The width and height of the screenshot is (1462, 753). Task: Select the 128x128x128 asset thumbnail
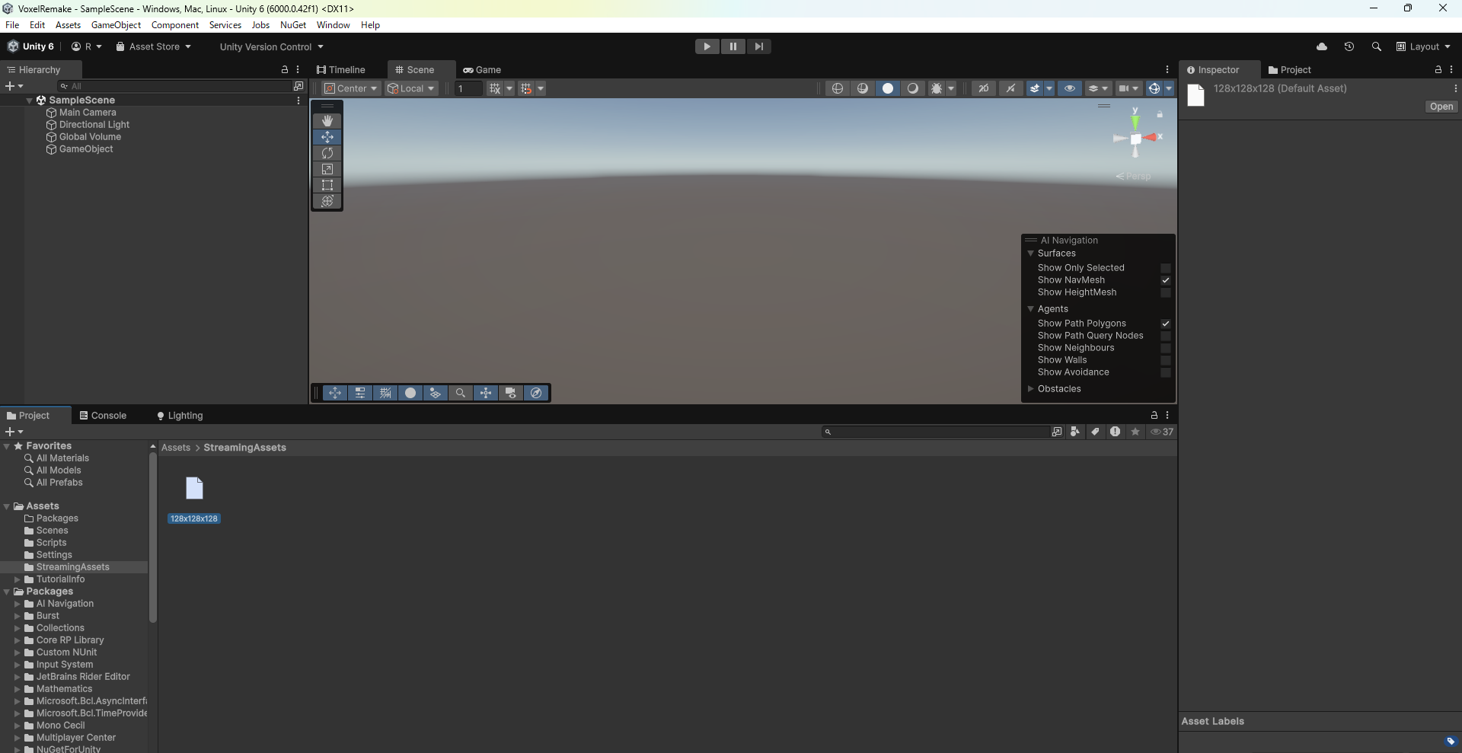point(194,488)
